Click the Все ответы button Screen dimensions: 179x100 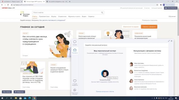pos(7,92)
